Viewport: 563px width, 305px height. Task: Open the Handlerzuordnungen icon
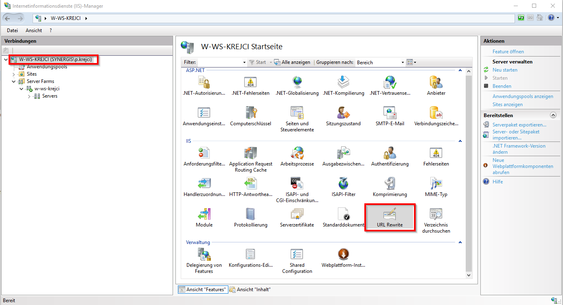pos(204,186)
